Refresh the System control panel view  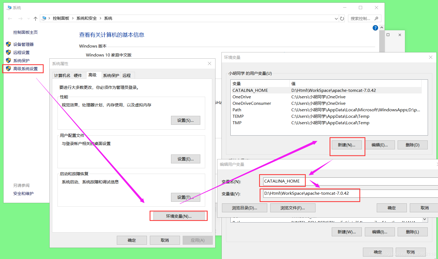342,19
